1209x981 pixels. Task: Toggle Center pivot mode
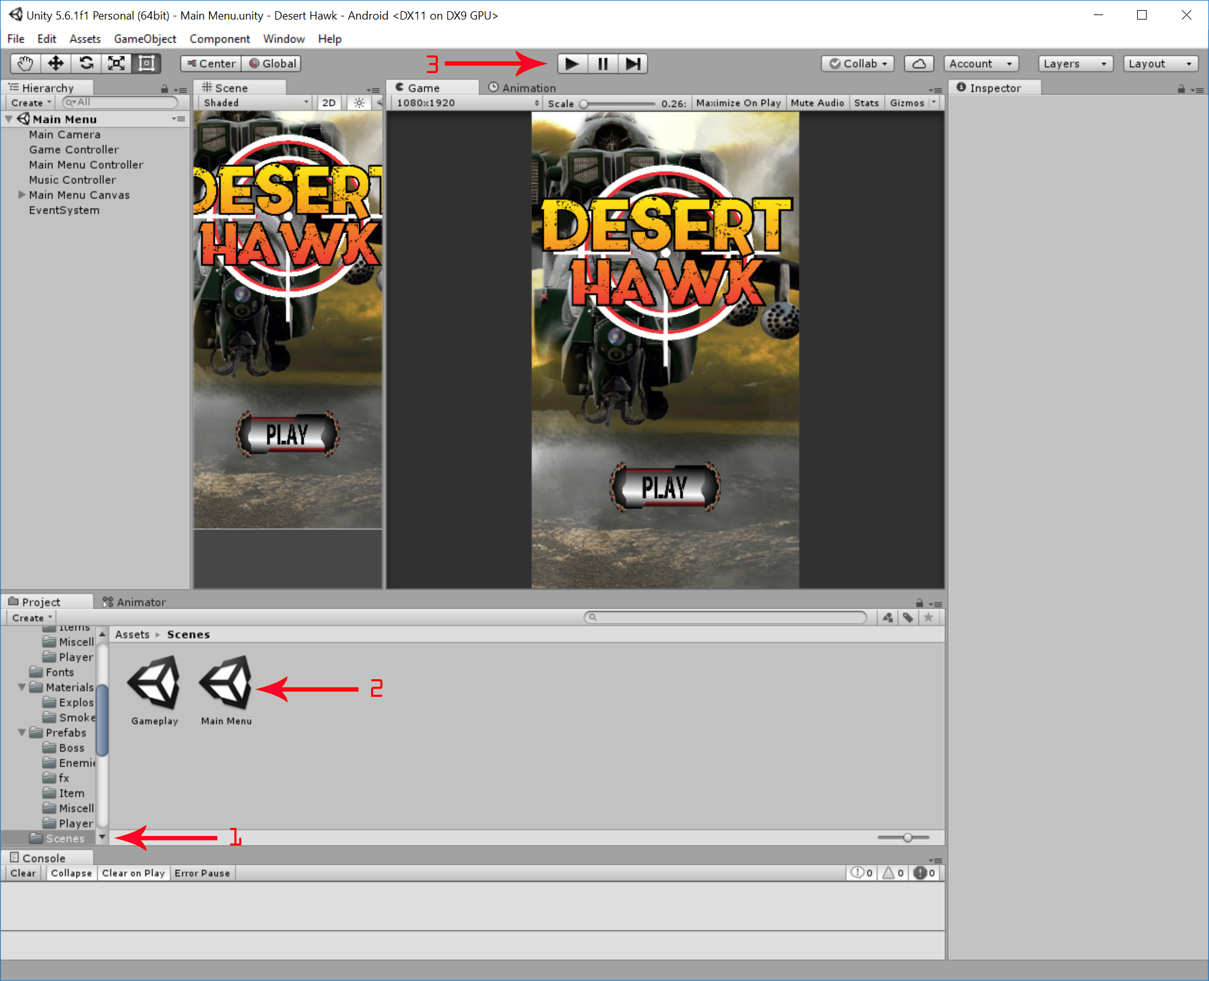pyautogui.click(x=211, y=64)
